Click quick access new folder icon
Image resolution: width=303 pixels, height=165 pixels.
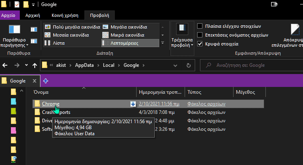tap(26, 4)
